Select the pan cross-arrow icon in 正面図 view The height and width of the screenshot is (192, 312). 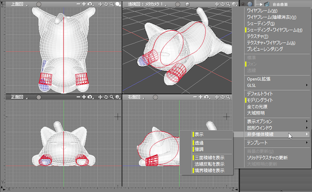pyautogui.click(x=100, y=97)
